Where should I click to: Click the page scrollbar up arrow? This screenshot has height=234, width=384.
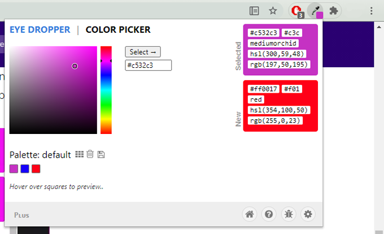(x=379, y=27)
